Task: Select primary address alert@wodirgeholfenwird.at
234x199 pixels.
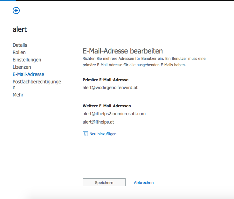Action: point(110,88)
